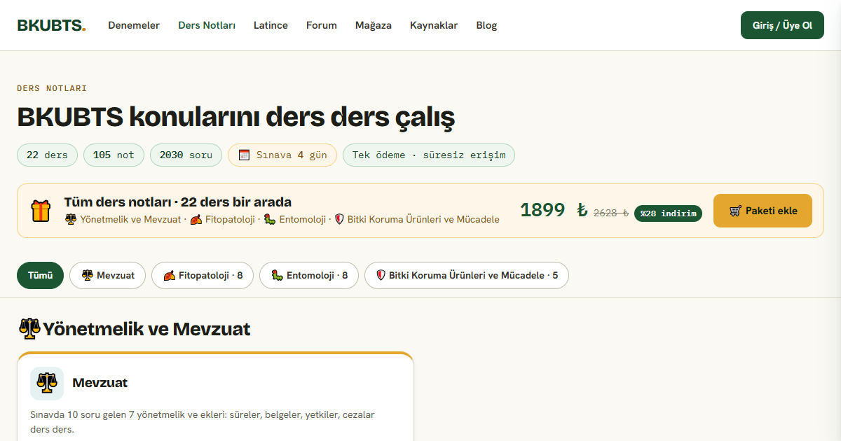Click the DERS NOTLARI section label

52,88
